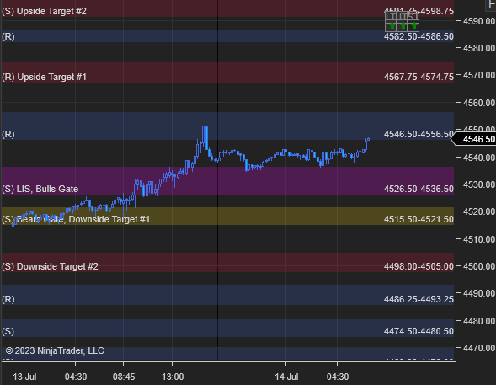This screenshot has height=385, width=496.
Task: Click 4510.00 on the price axis
Action: pos(479,239)
